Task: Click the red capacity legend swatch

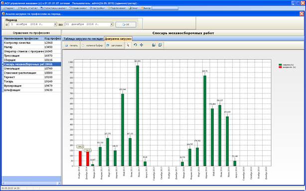Action: 281,67
